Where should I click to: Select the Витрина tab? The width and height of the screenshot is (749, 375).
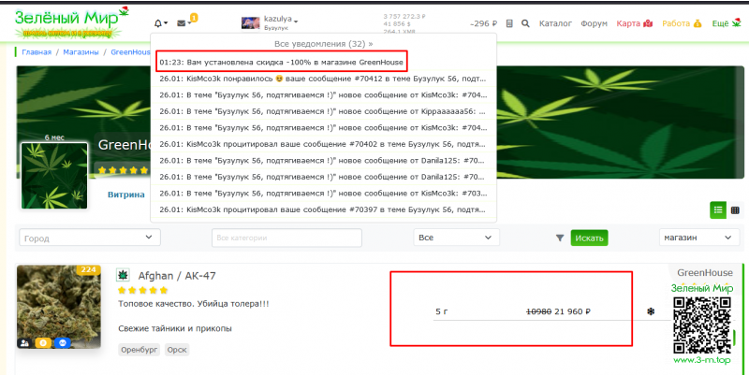(x=125, y=195)
